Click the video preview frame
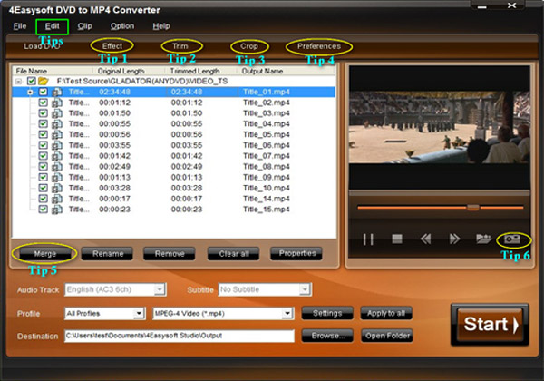 click(x=439, y=127)
